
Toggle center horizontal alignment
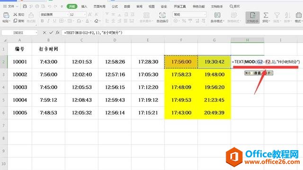coord(114,21)
